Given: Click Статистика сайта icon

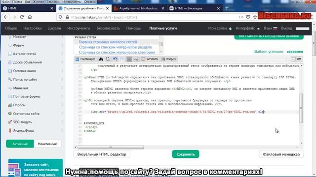Looking at the screenshot, I should click(10, 114).
